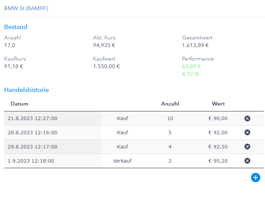Click the Gesamtwert label
265x200 pixels.
point(197,37)
